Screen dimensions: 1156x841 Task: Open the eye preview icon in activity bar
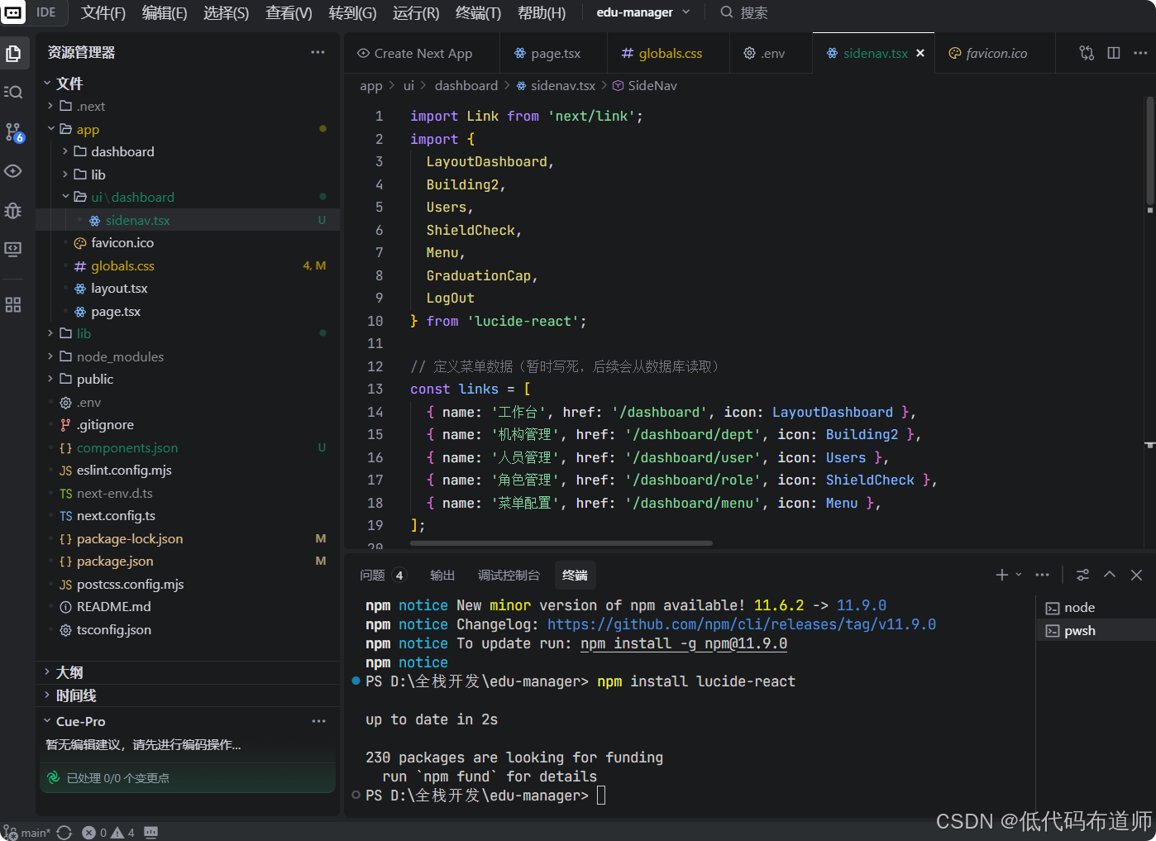pyautogui.click(x=13, y=171)
